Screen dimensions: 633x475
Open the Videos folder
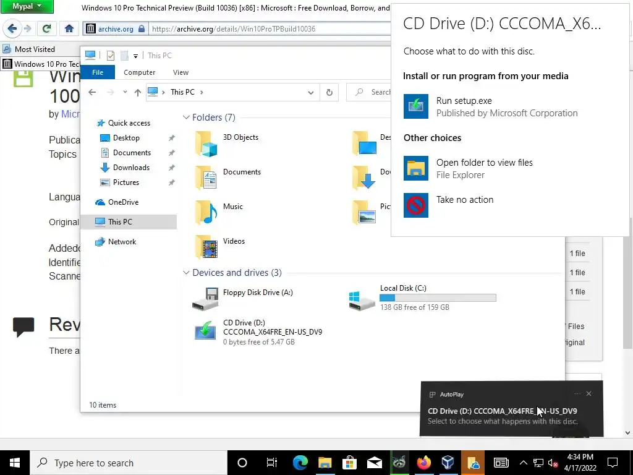tap(219, 247)
